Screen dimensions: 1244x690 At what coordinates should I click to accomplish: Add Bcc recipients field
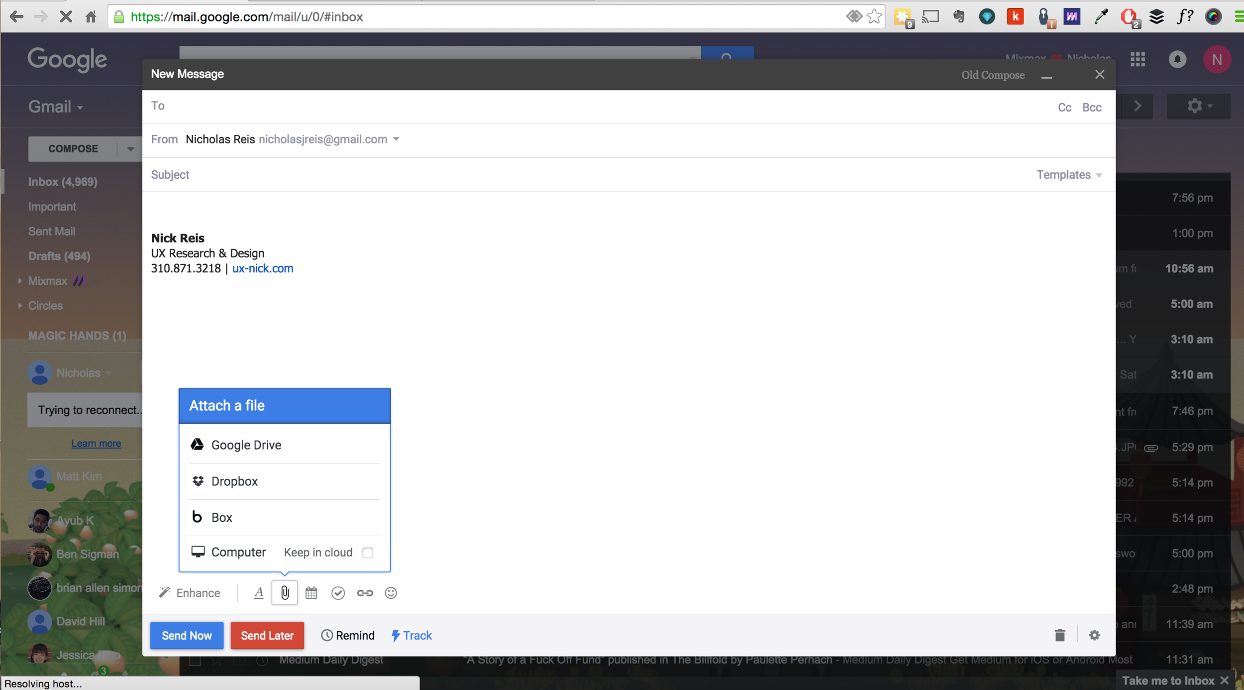pyautogui.click(x=1092, y=108)
